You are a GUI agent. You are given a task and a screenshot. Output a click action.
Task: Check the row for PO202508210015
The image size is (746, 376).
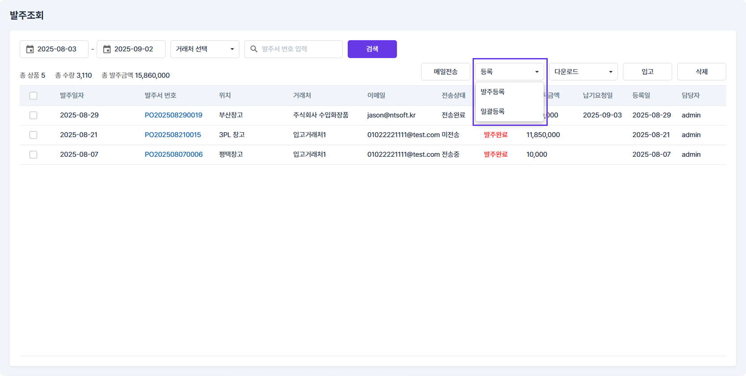click(x=33, y=135)
